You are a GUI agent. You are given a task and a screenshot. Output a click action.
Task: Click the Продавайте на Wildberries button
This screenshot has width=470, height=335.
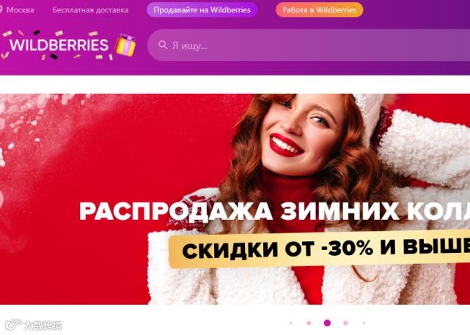202,10
